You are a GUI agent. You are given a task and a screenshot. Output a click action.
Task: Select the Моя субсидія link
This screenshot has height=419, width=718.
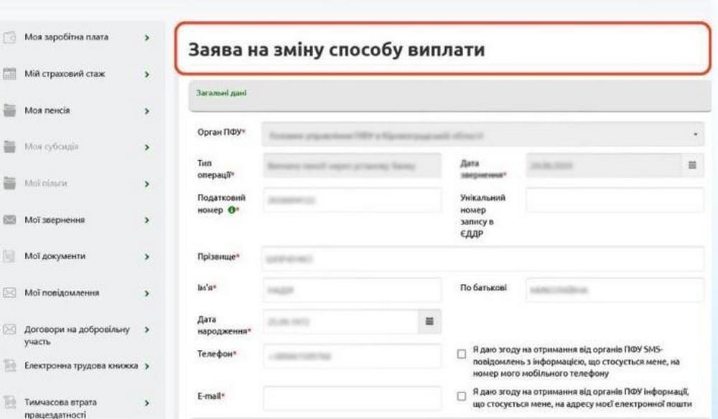coord(52,147)
